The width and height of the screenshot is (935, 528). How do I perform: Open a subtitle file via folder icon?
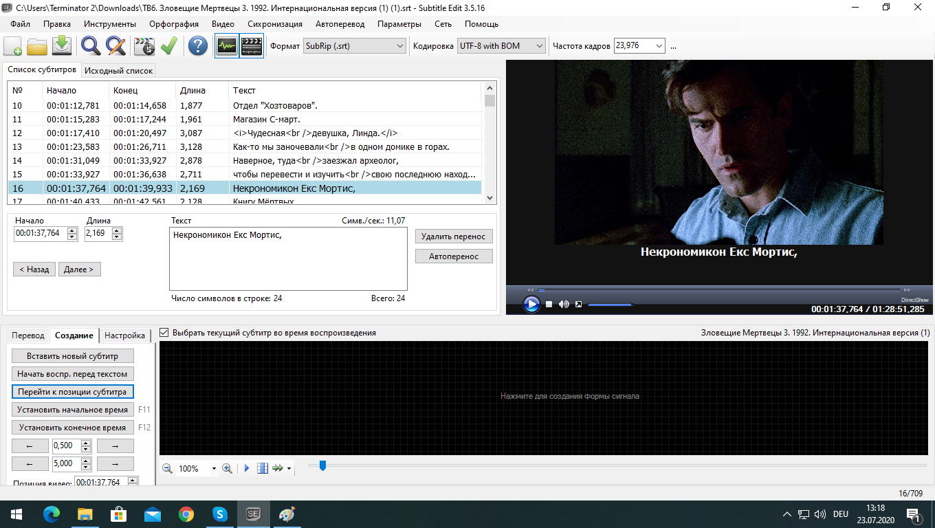(x=37, y=46)
